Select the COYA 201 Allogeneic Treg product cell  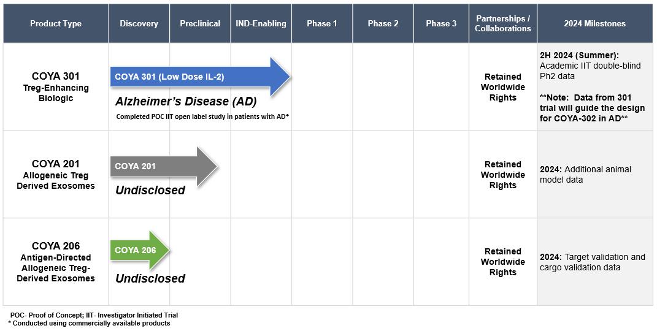tap(56, 175)
